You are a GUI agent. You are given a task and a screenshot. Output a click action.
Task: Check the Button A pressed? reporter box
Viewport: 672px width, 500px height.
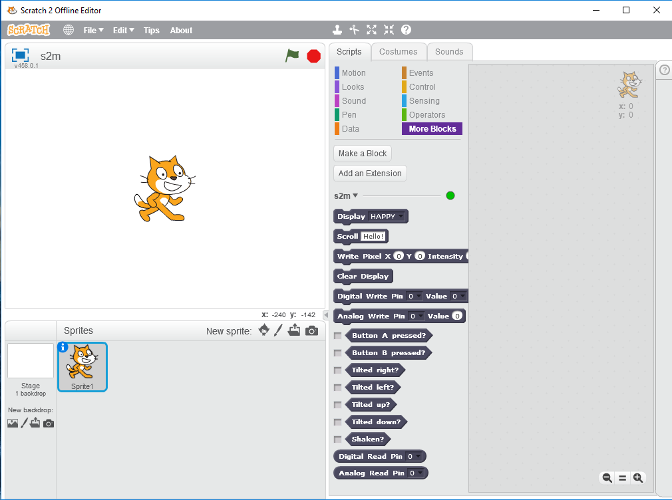click(338, 336)
